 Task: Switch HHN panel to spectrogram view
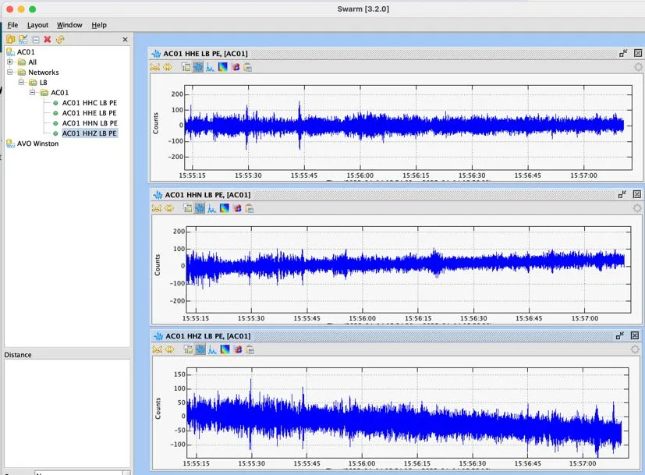click(224, 208)
